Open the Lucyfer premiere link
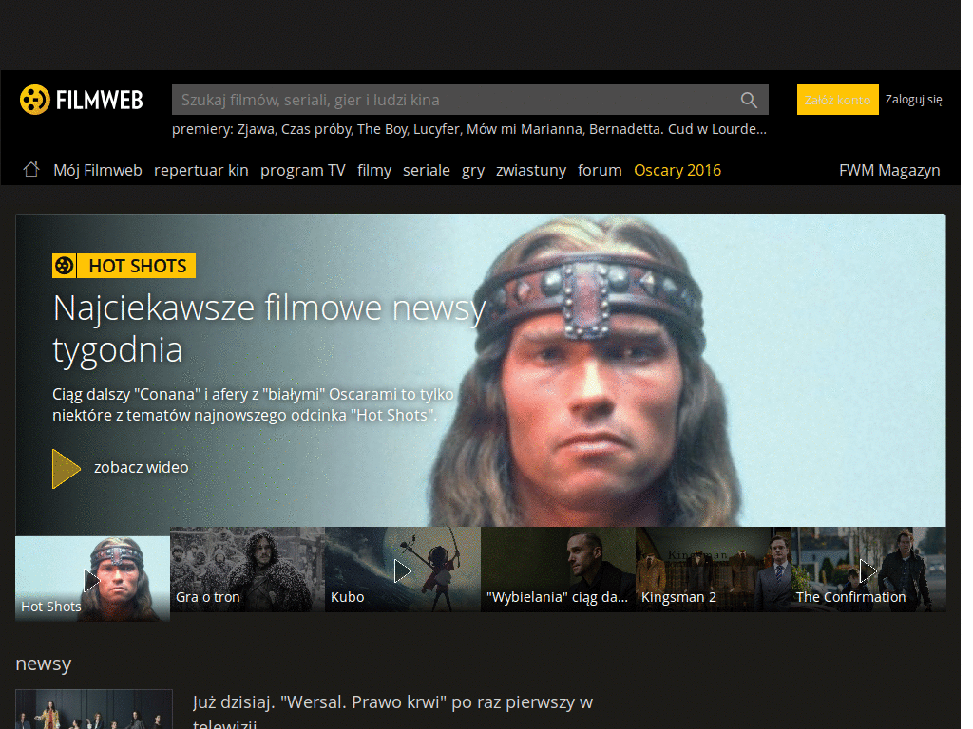973x729 pixels. pyautogui.click(x=437, y=128)
